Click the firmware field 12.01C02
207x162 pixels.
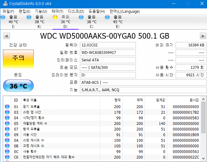(108, 45)
